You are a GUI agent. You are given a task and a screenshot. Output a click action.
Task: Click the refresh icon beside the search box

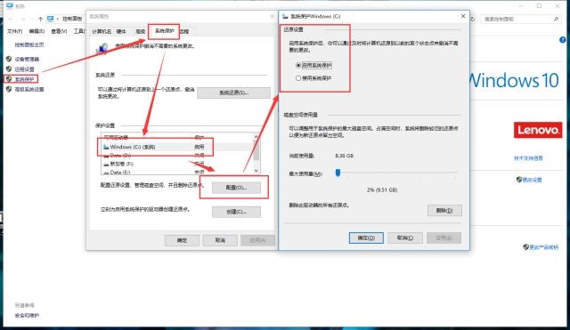click(472, 19)
